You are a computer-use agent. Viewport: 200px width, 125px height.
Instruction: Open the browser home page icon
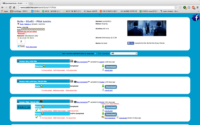click(x=14, y=7)
